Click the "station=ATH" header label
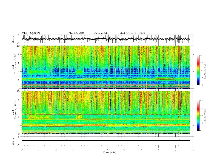This screenshot has width=217, height=168. 102,33
